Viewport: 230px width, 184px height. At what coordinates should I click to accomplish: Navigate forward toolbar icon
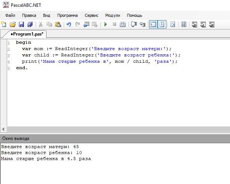(95, 24)
